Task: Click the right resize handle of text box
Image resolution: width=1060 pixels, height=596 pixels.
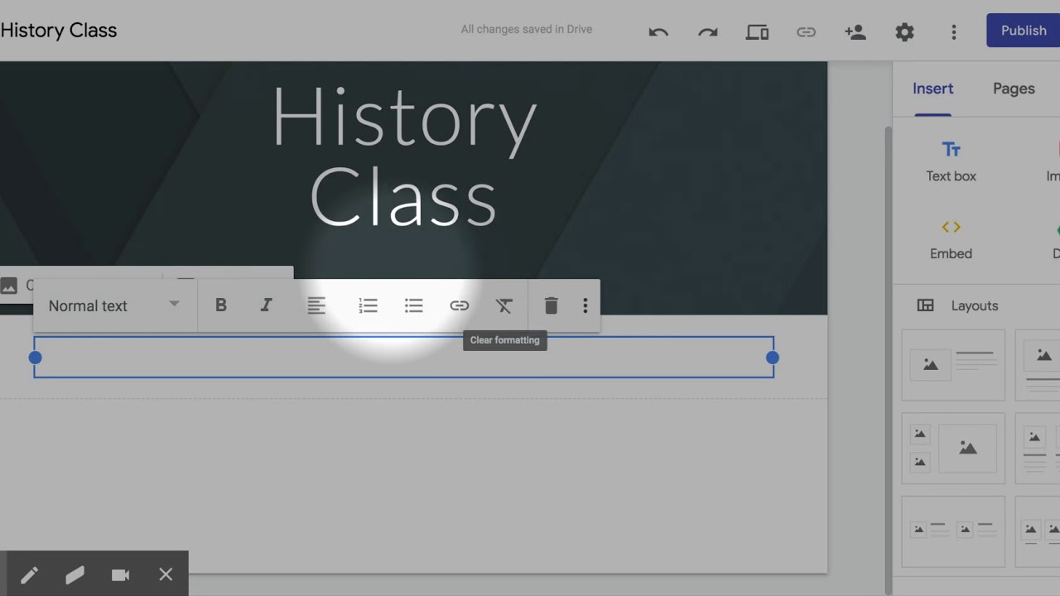Action: [773, 358]
